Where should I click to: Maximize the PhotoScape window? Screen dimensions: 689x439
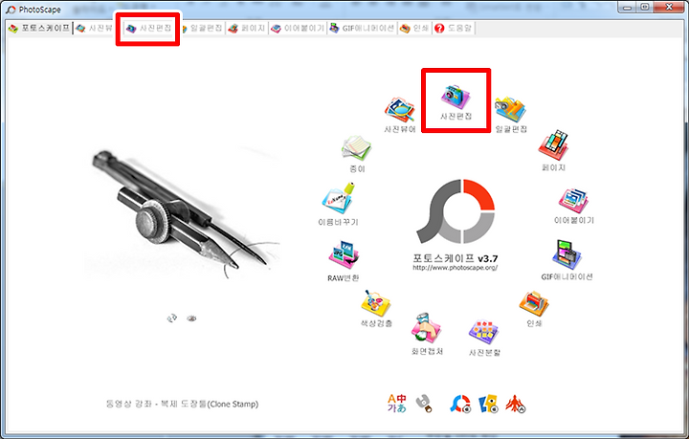tap(645, 8)
